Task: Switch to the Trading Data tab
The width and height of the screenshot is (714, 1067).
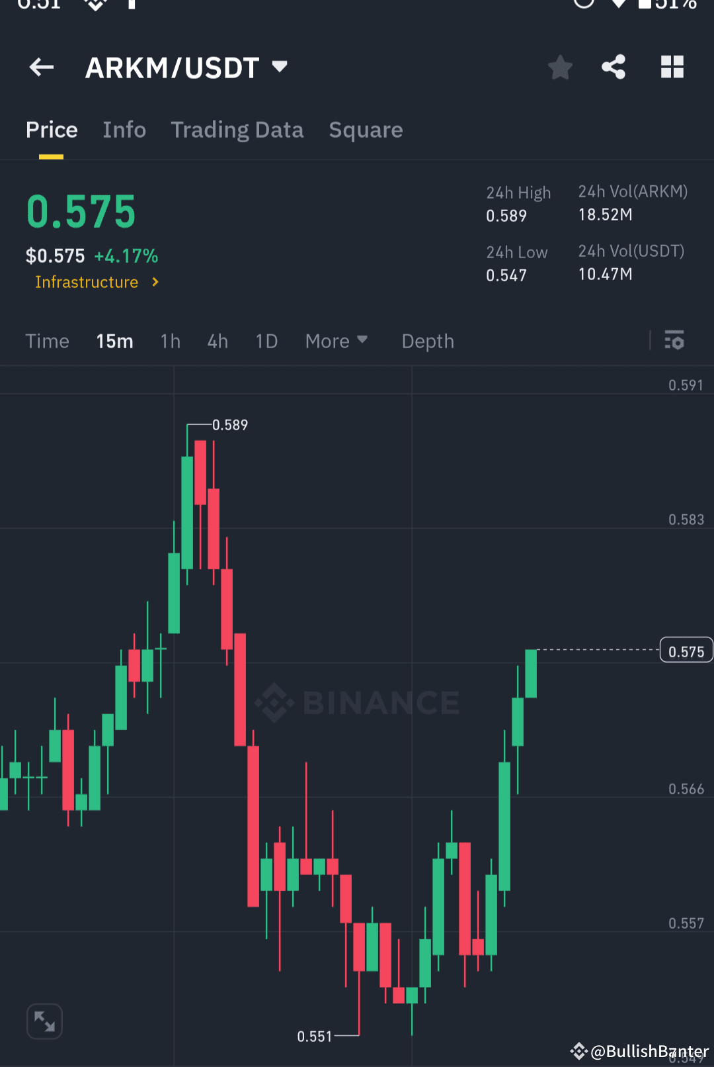Action: [237, 130]
